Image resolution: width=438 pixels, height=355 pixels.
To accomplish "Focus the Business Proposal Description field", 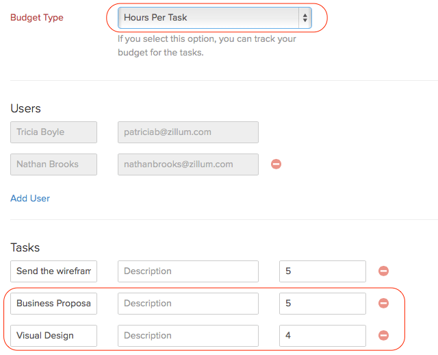I will (x=188, y=304).
